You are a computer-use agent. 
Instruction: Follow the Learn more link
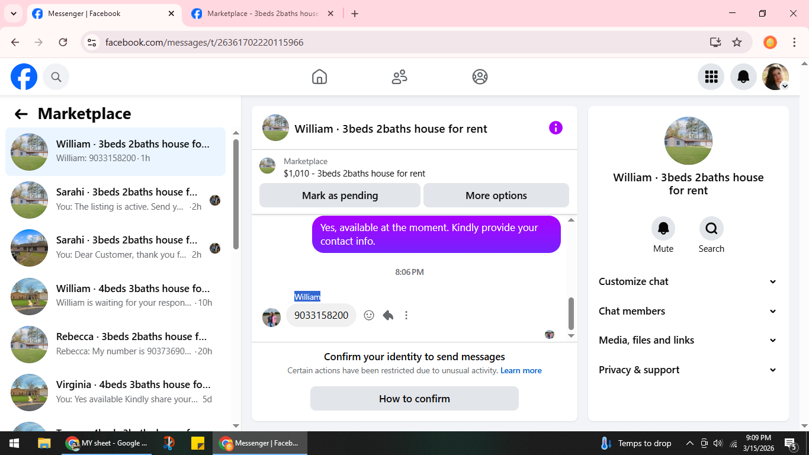click(521, 370)
